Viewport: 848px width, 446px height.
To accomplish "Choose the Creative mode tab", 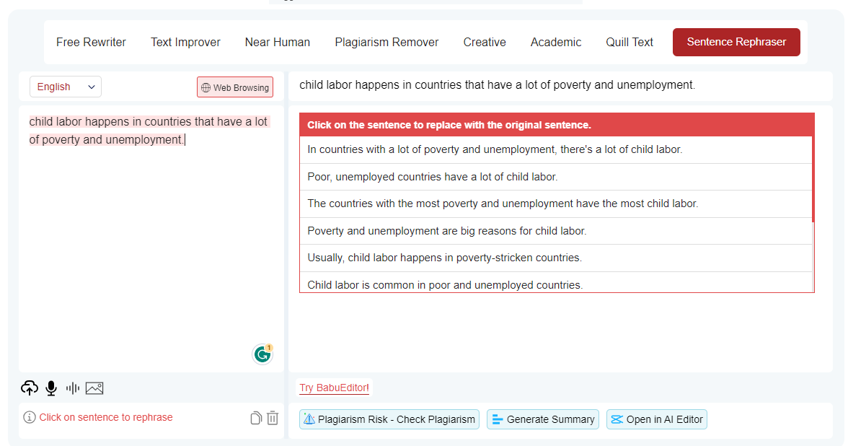I will (485, 42).
